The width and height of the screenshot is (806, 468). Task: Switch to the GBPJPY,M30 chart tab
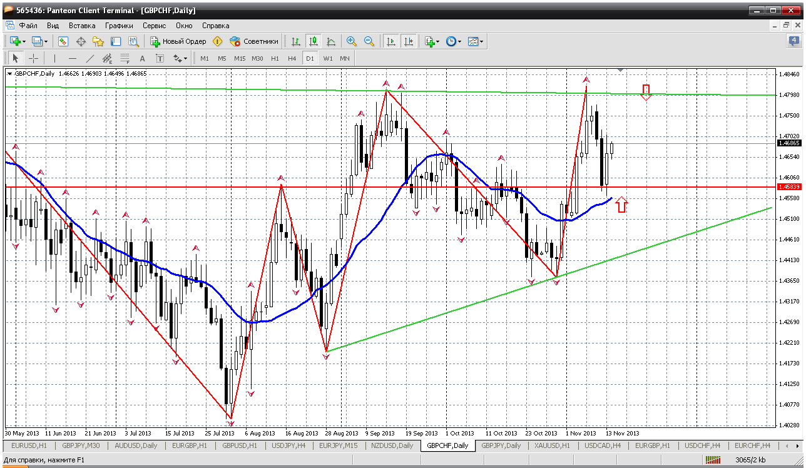pyautogui.click(x=81, y=445)
